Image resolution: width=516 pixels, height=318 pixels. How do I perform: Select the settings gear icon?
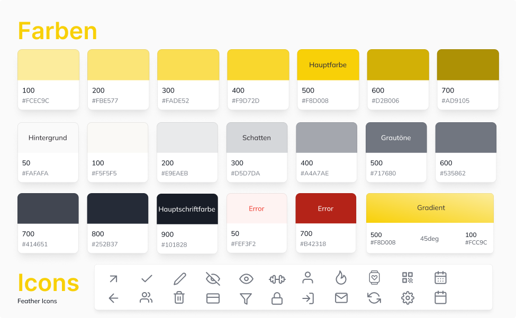pyautogui.click(x=407, y=298)
